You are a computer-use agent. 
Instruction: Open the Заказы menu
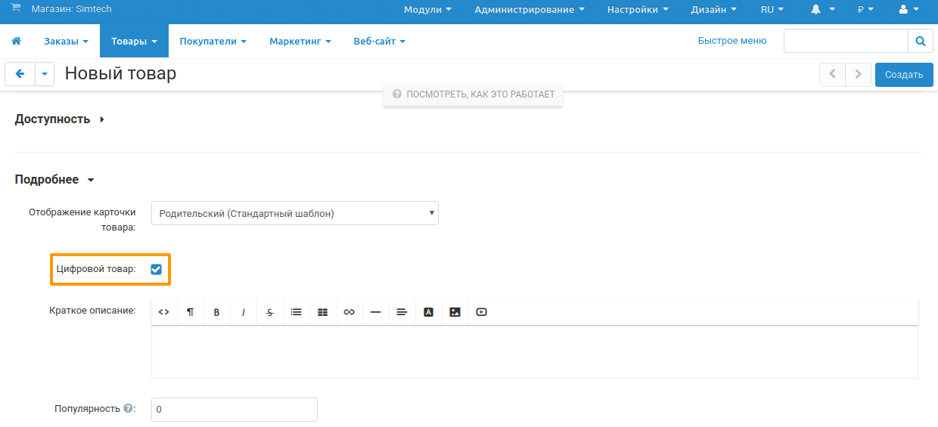pos(66,42)
